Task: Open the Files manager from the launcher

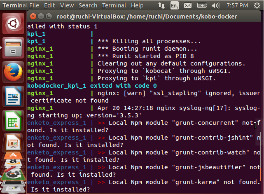Action: [13, 48]
